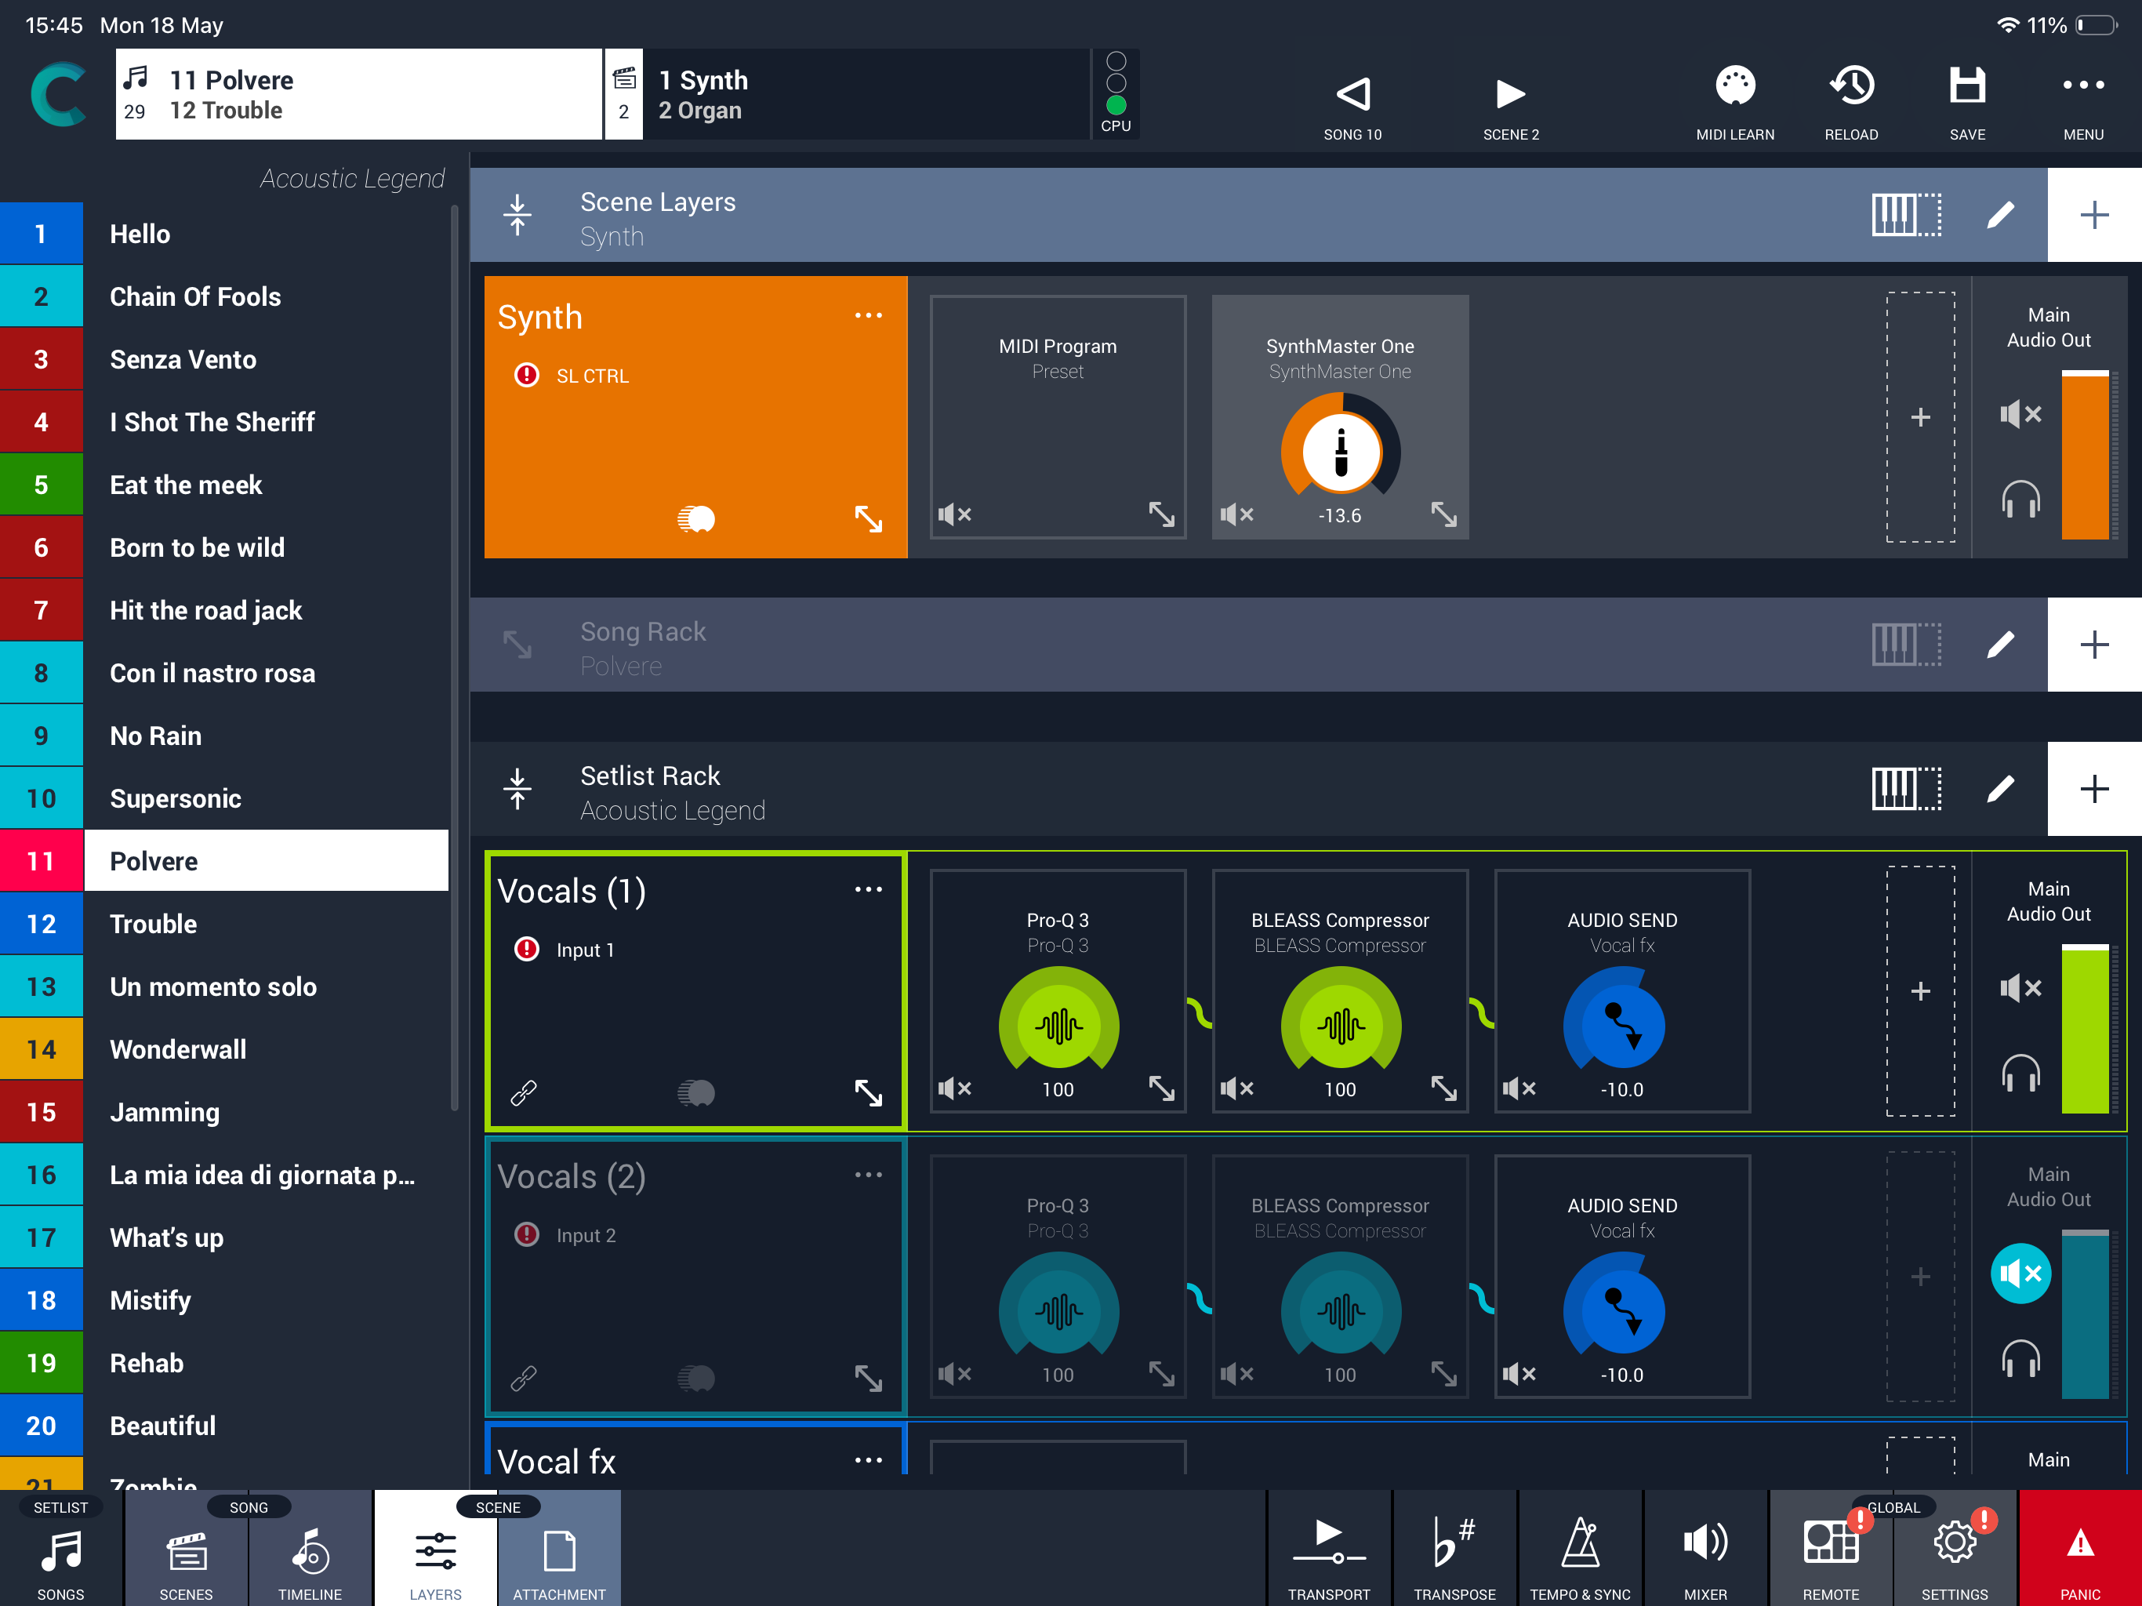Open Vocals (2) layer options menu
This screenshot has width=2142, height=1606.
(x=868, y=1175)
